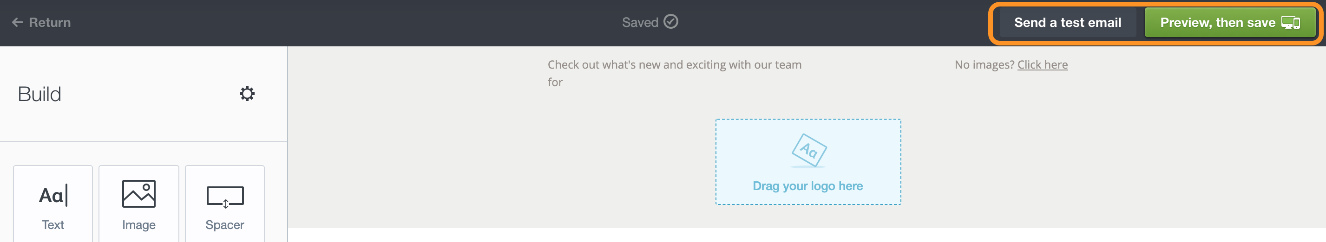Select the Image block picture icon
Image resolution: width=1326 pixels, height=242 pixels.
(138, 194)
